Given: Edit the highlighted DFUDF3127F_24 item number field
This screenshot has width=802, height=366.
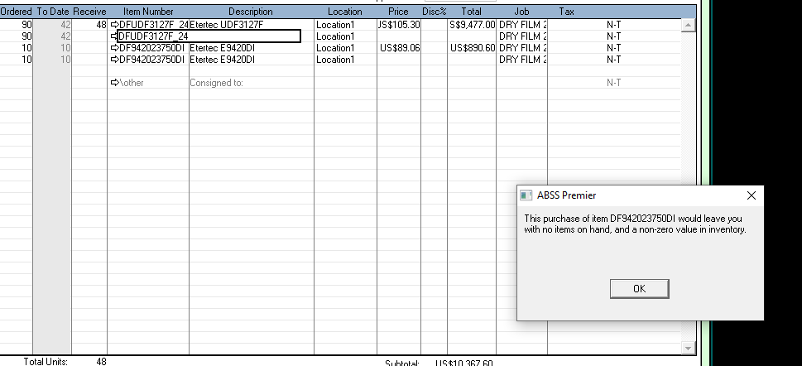Looking at the screenshot, I should coord(209,36).
